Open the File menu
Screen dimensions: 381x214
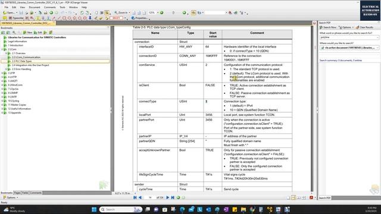click(x=7, y=7)
